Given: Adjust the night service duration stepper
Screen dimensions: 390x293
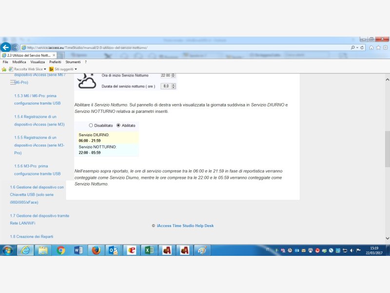Looking at the screenshot, I should click(174, 86).
